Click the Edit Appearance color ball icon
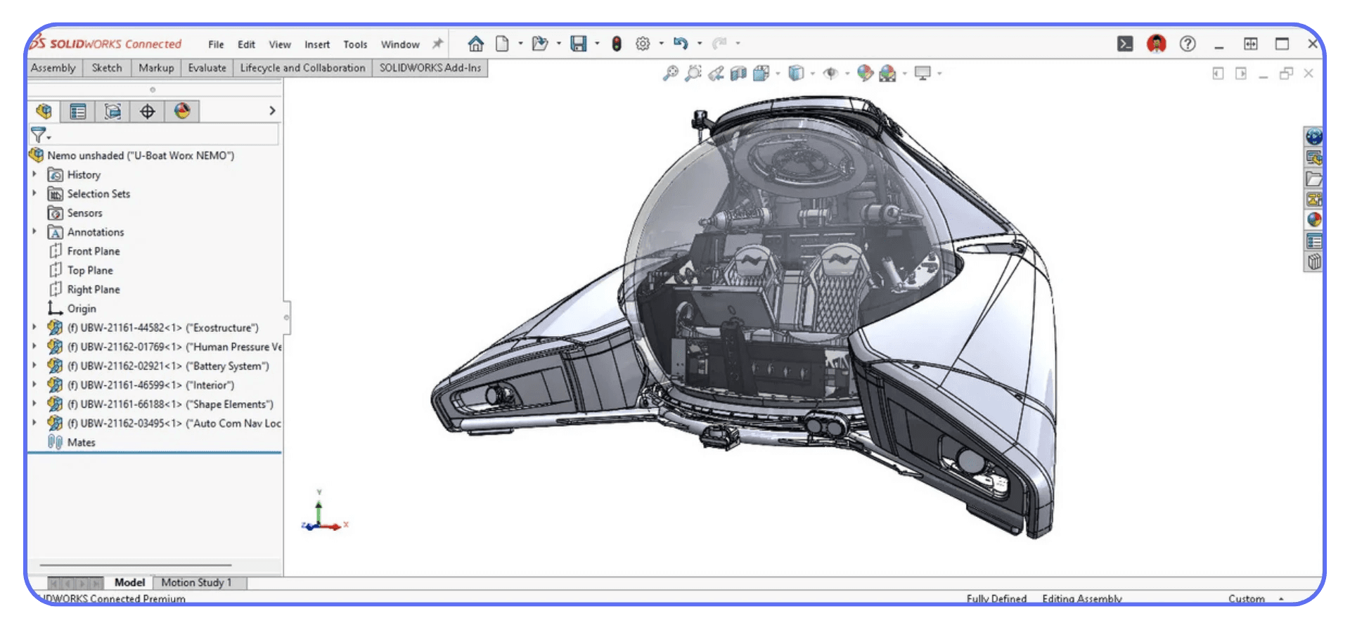Viewport: 1350px width, 628px height. (865, 73)
